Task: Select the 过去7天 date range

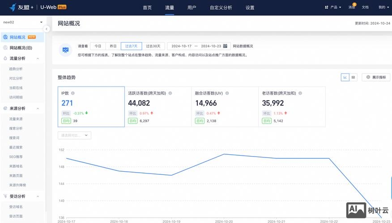Action: click(x=132, y=46)
